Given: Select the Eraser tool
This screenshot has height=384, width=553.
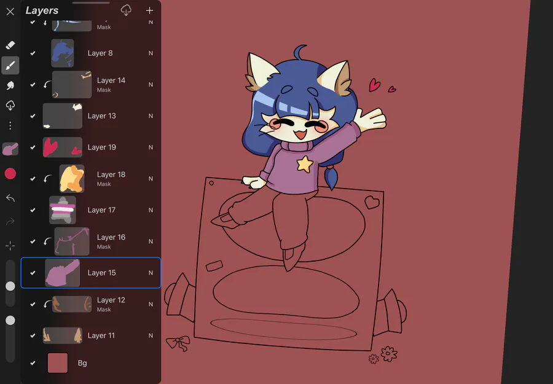Looking at the screenshot, I should coord(10,45).
